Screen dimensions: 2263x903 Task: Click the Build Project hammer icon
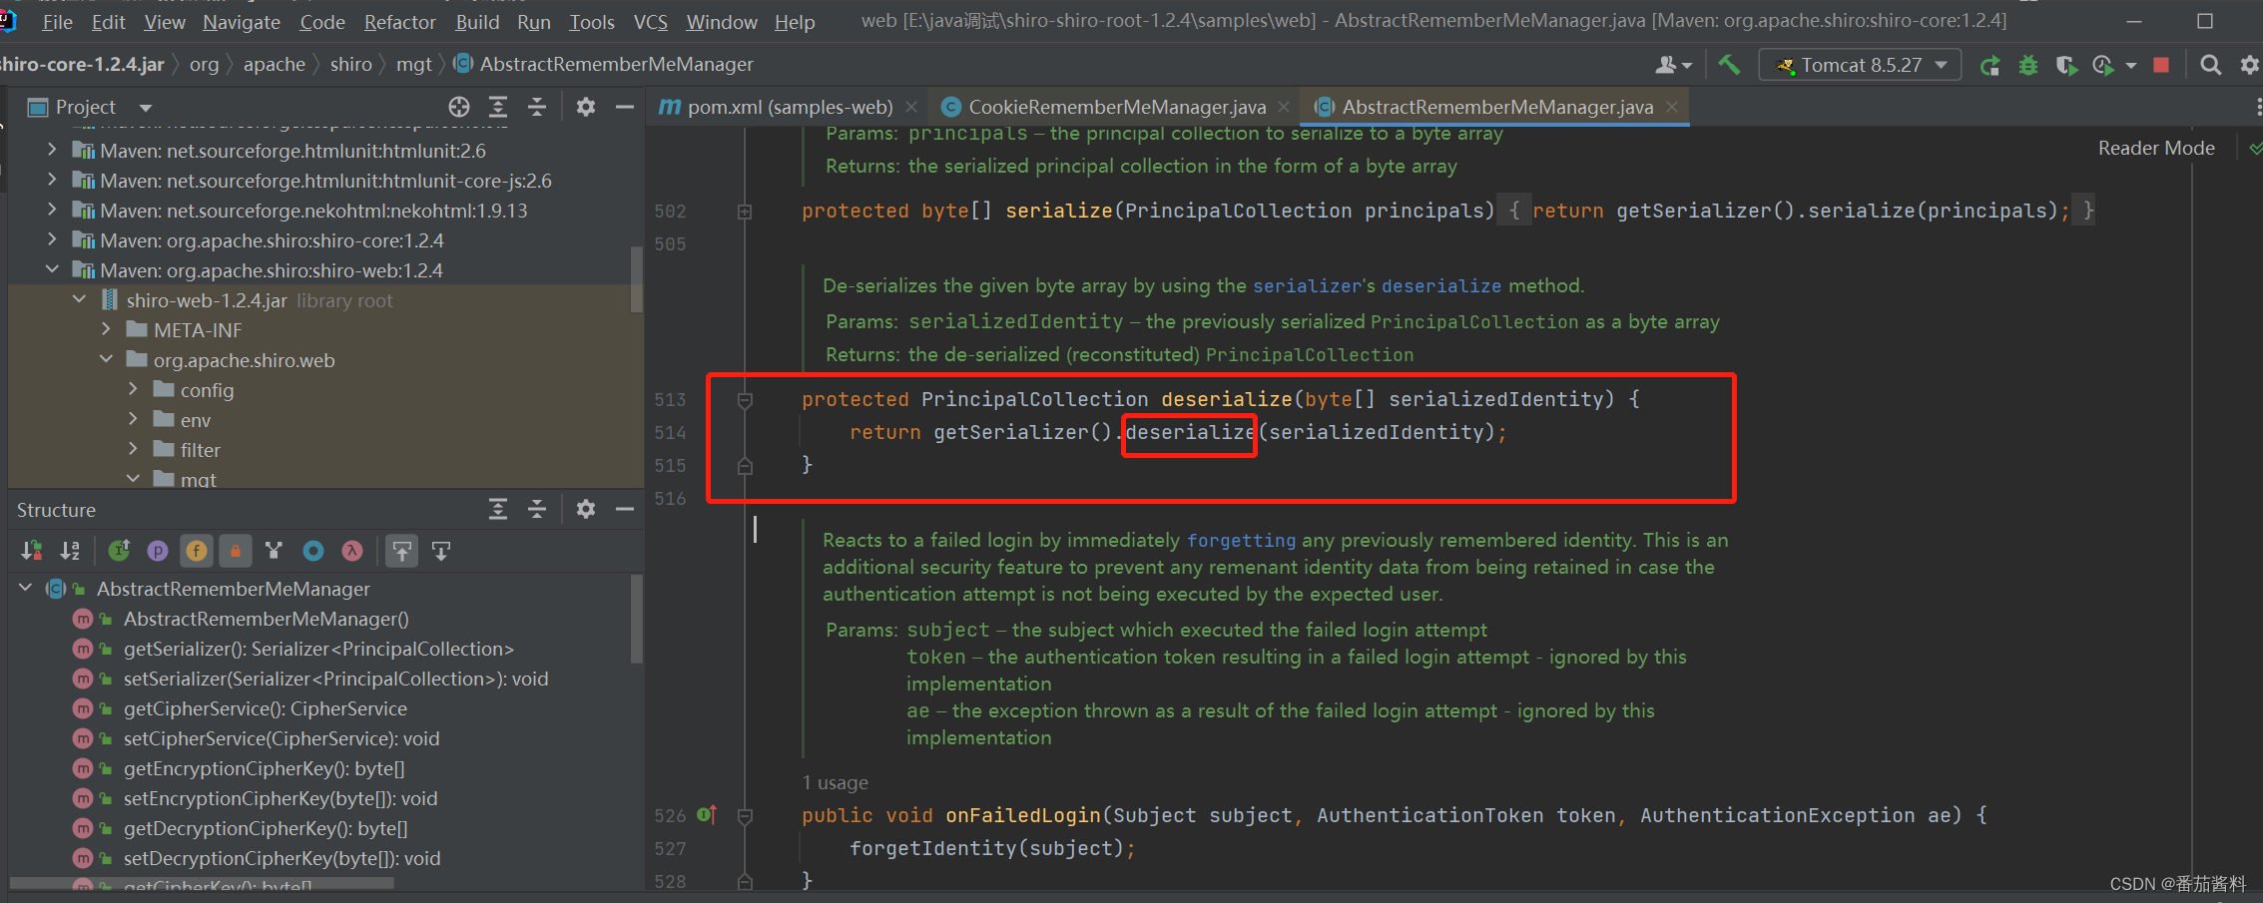[x=1728, y=65]
